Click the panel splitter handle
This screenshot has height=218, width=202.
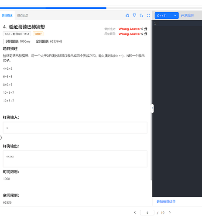click(x=152, y=109)
